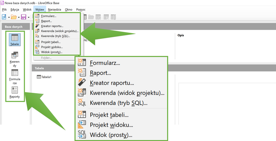Open the Plik menu

[4, 10]
